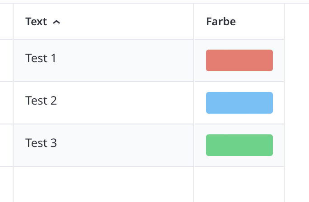The image size is (309, 202).
Task: Choose the Test 3 text cell
Action: point(41,143)
